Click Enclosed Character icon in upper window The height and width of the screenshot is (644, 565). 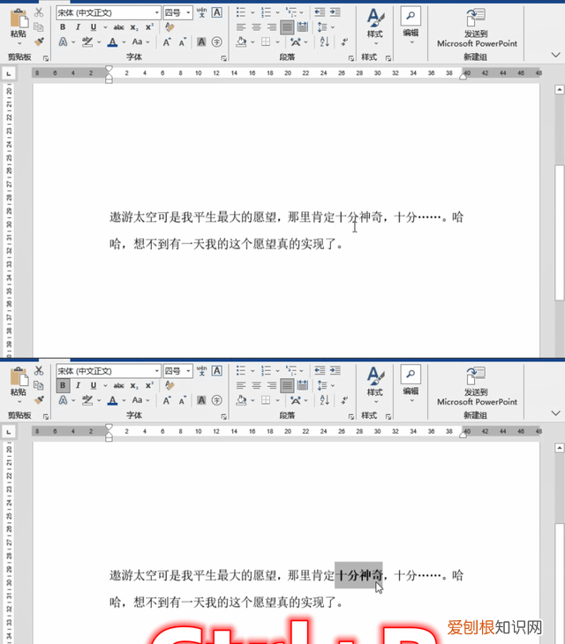click(217, 42)
